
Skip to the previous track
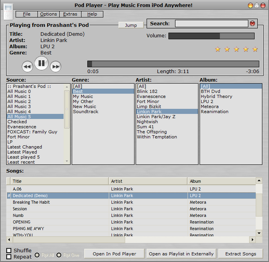(x=27, y=67)
